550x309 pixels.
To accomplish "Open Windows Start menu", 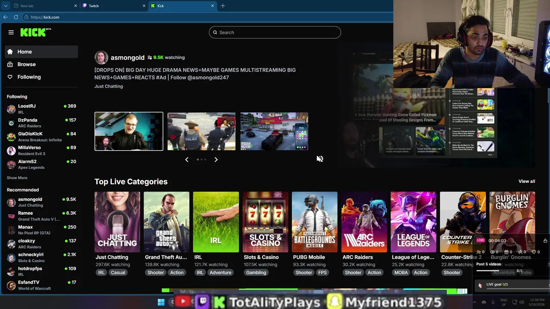I will [x=161, y=302].
